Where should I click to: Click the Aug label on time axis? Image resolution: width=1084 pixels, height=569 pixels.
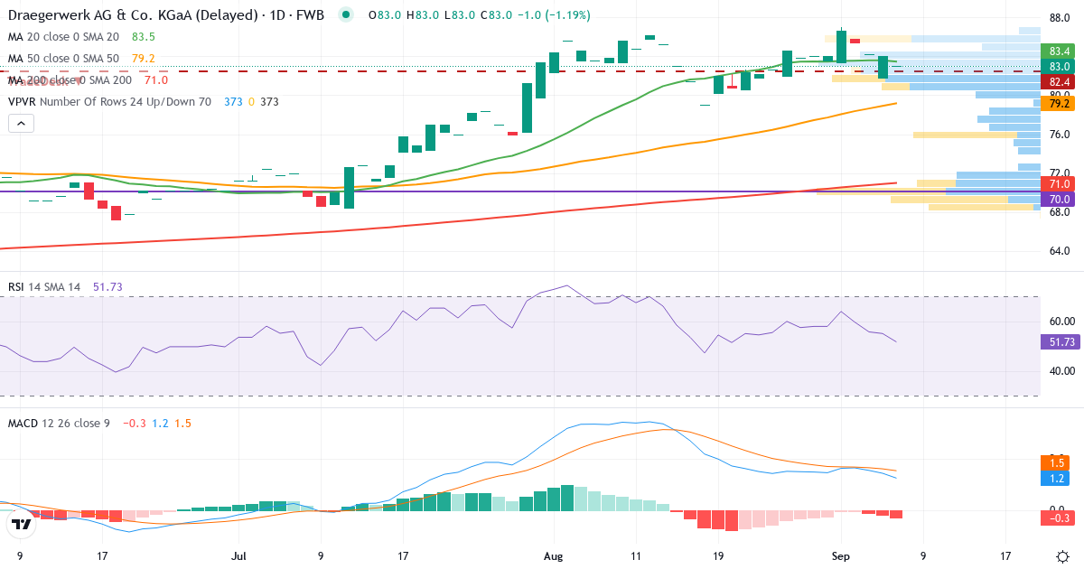[x=555, y=556]
